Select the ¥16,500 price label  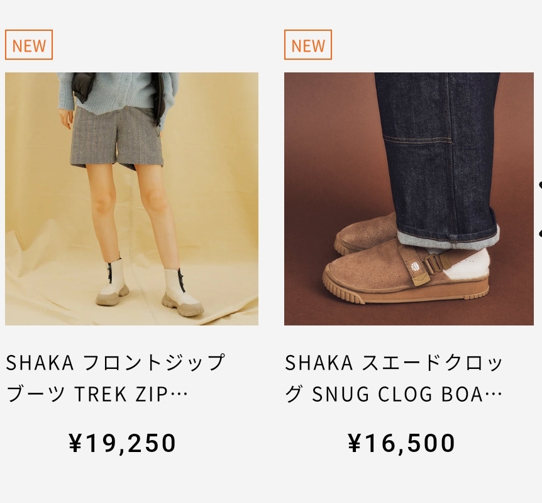[x=401, y=443]
